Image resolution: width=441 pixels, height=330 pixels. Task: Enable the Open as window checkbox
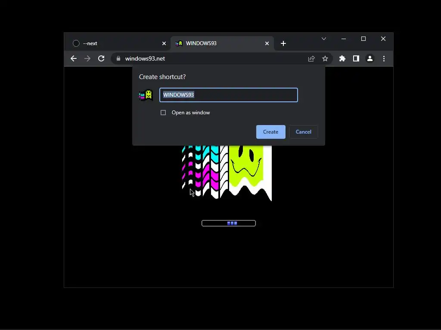point(163,113)
